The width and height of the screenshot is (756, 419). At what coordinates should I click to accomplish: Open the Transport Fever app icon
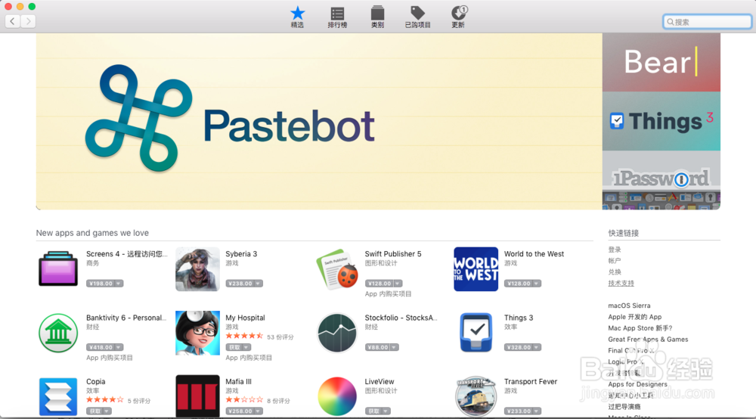476,396
